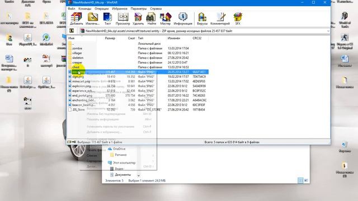Select the ".." parent folder row
358x201 pixels.
pyautogui.click(x=138, y=44)
